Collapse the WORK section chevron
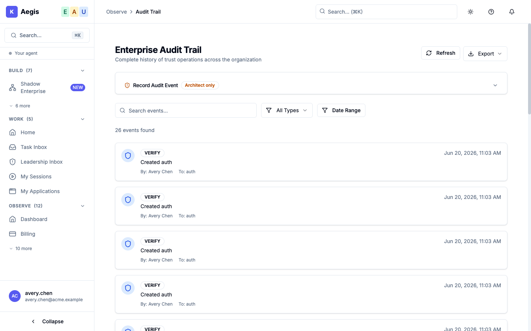This screenshot has height=331, width=531. point(83,119)
